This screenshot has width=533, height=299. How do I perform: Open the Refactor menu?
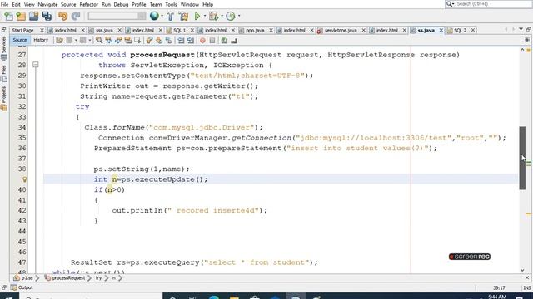(88, 4)
